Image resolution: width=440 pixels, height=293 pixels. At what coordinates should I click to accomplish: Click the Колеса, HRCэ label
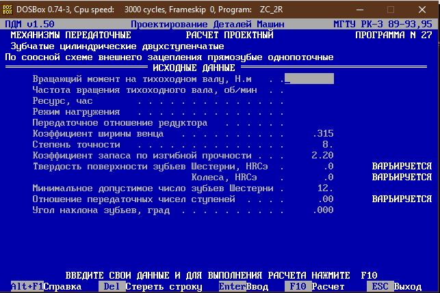click(224, 178)
